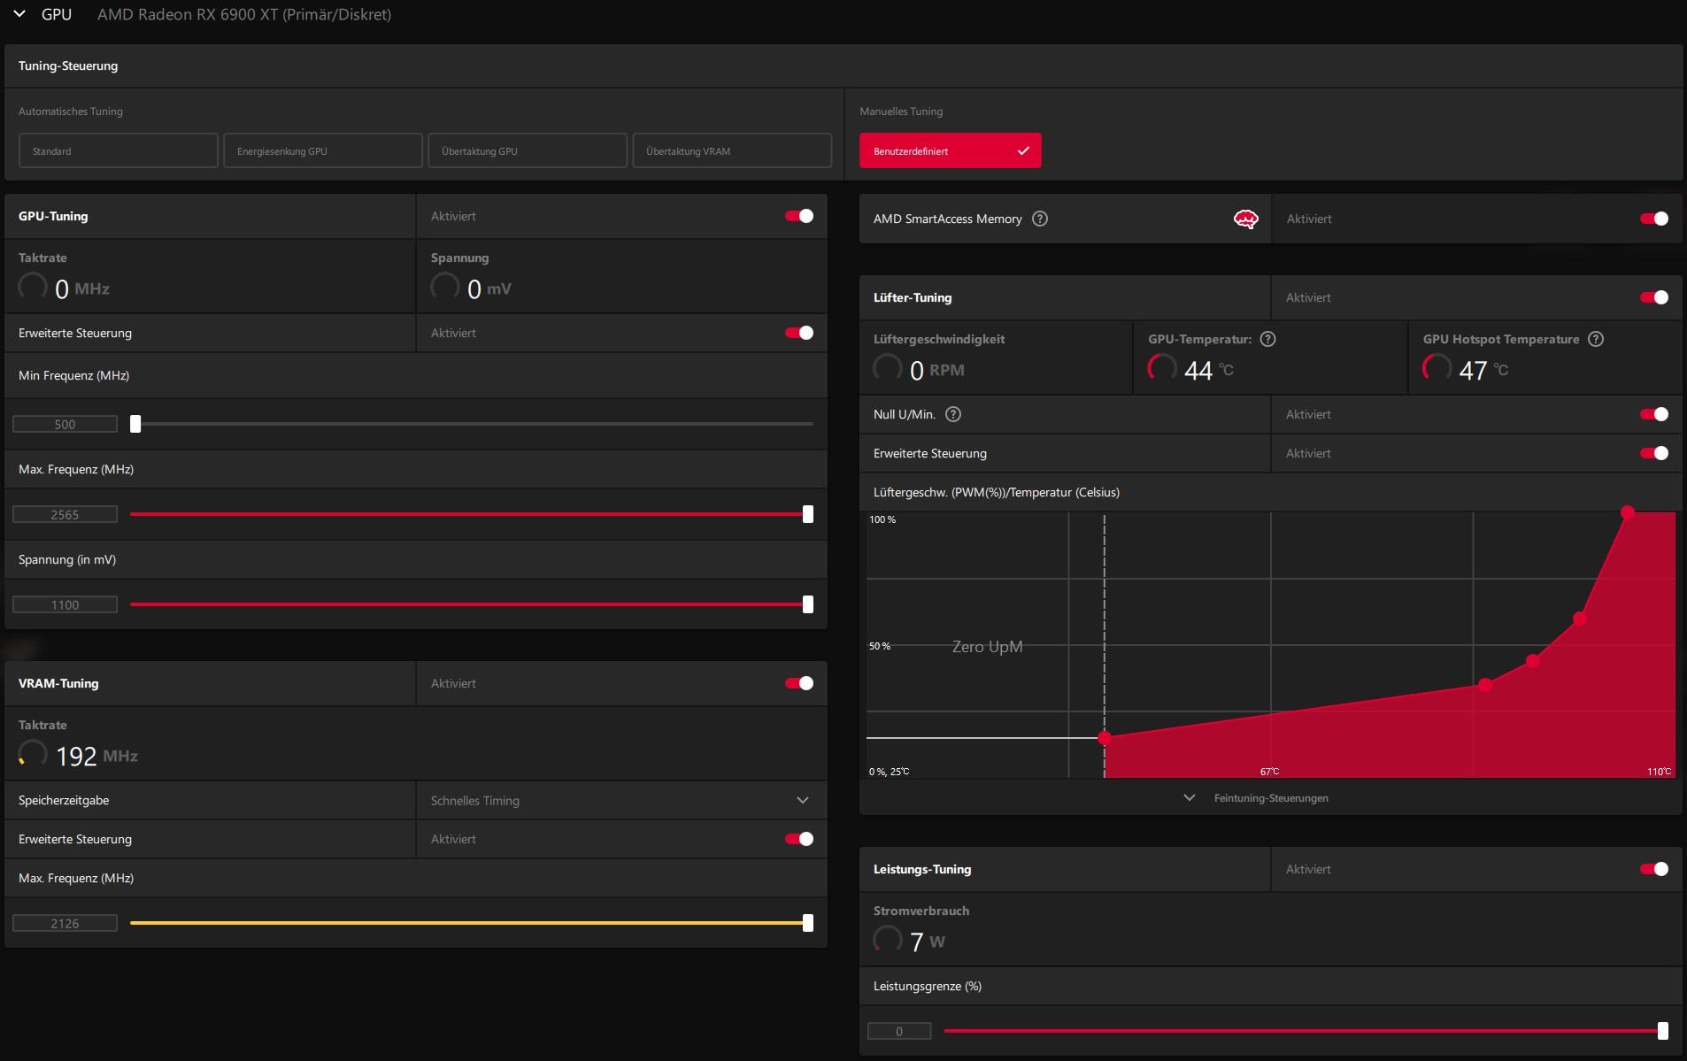Toggle Null U/Min. switch
The image size is (1687, 1061).
(1654, 414)
